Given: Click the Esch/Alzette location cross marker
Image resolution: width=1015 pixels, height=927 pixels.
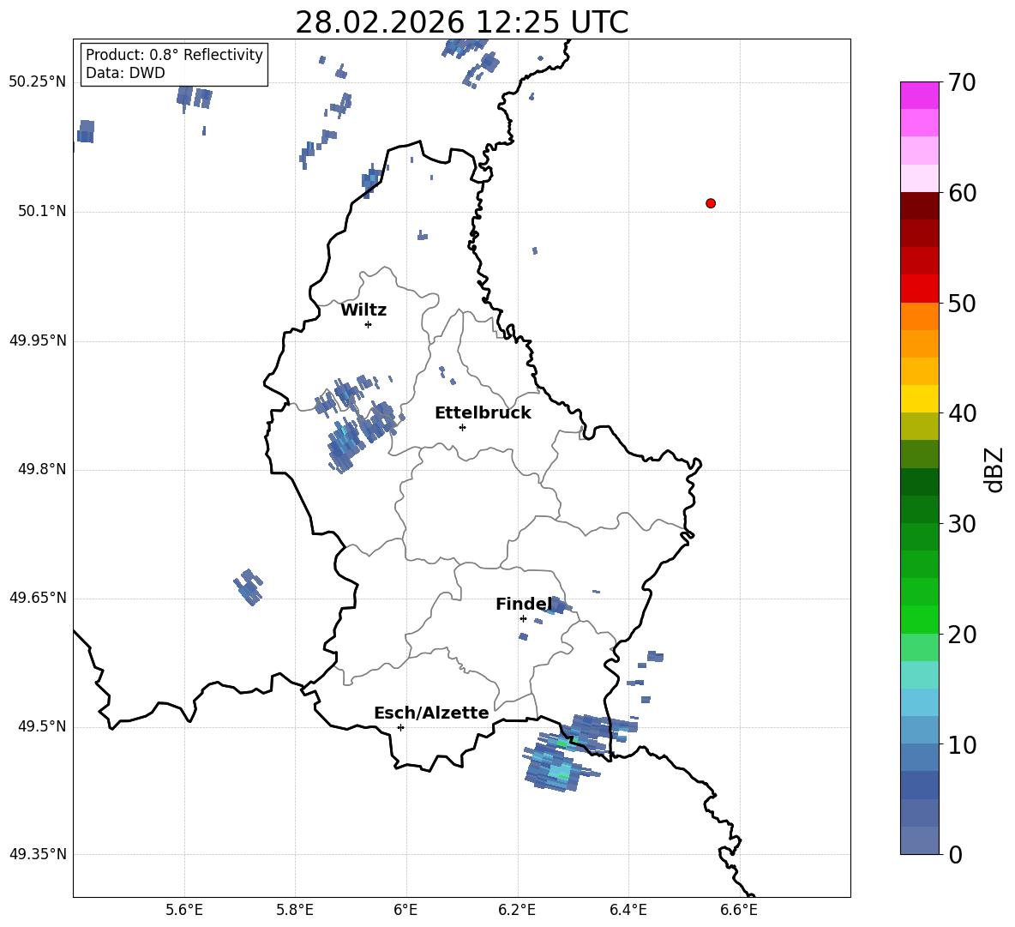Looking at the screenshot, I should point(400,727).
